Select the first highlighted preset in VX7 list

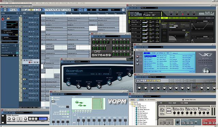tap(150, 56)
